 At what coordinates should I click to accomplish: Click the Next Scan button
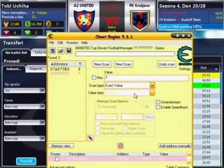123,64
